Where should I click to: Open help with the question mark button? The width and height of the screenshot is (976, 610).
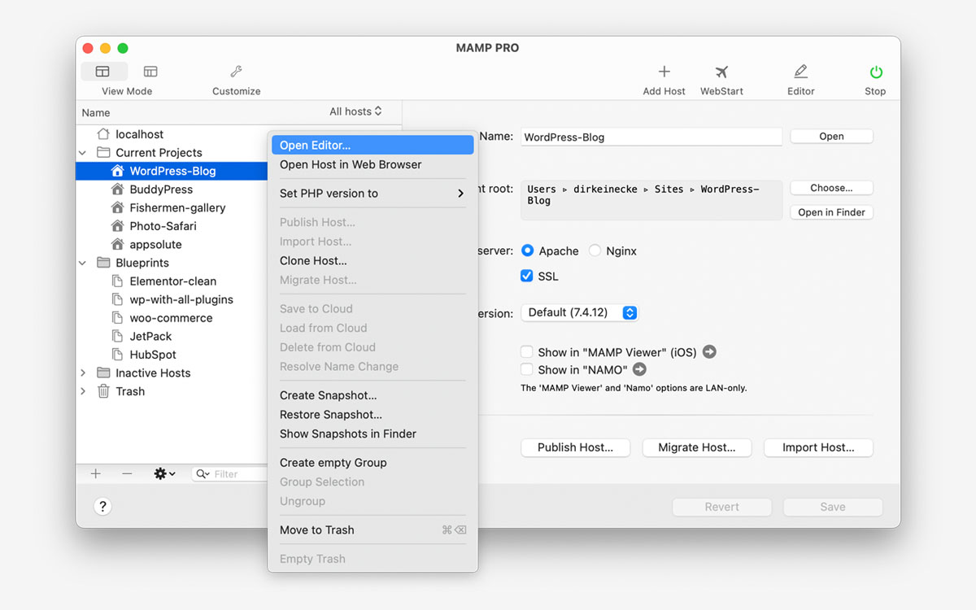[x=102, y=506]
